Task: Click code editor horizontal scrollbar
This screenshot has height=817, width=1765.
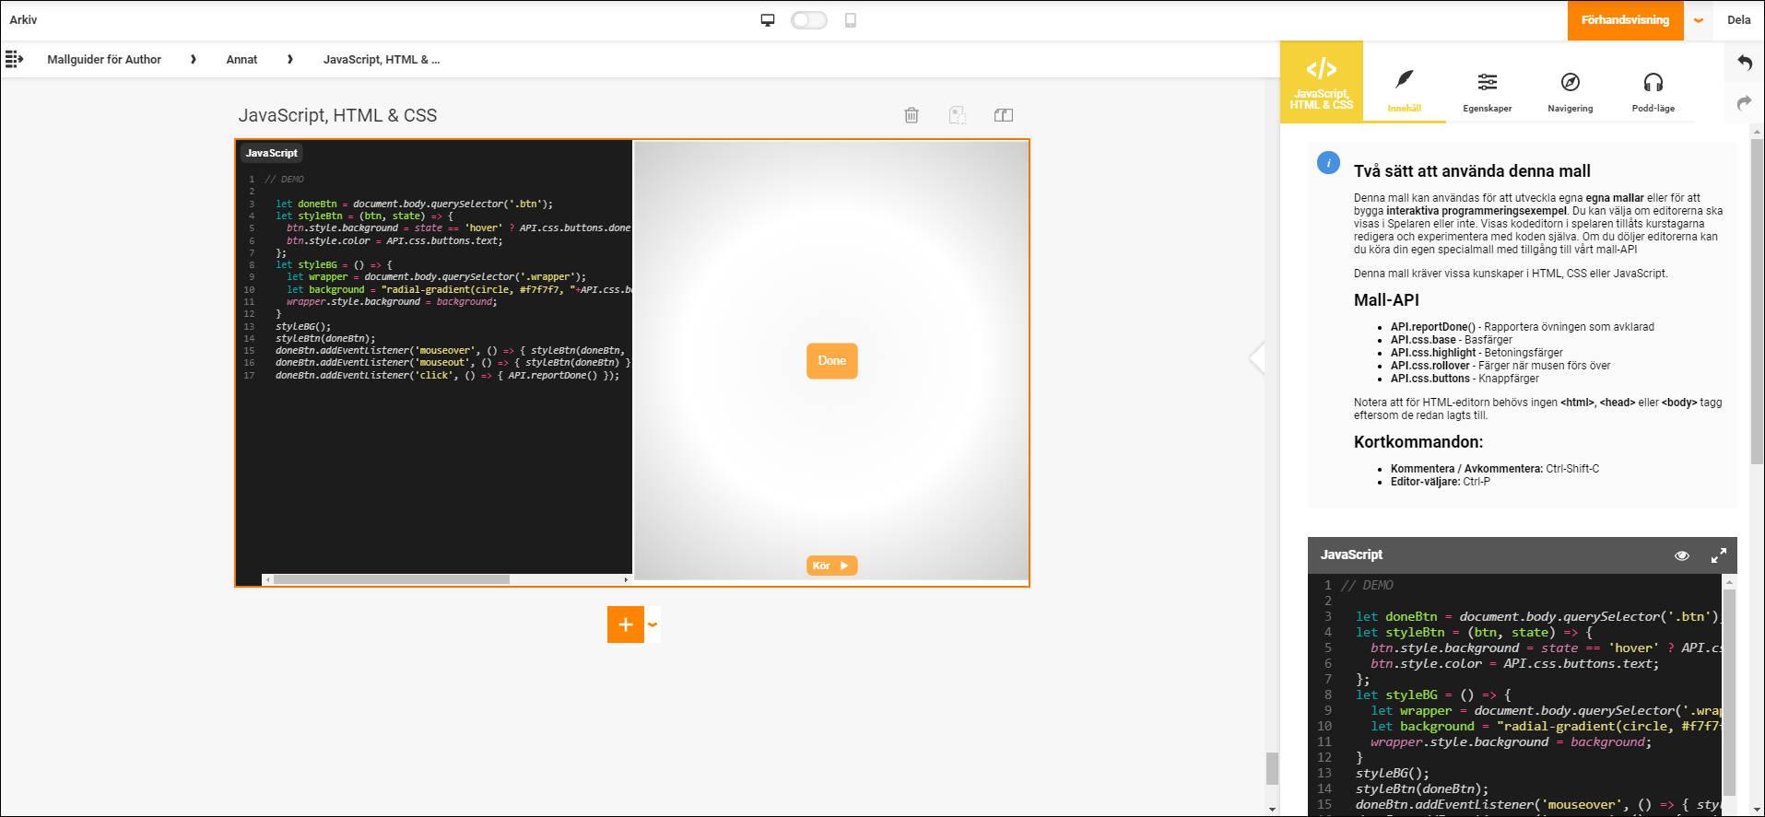Action: 392,579
